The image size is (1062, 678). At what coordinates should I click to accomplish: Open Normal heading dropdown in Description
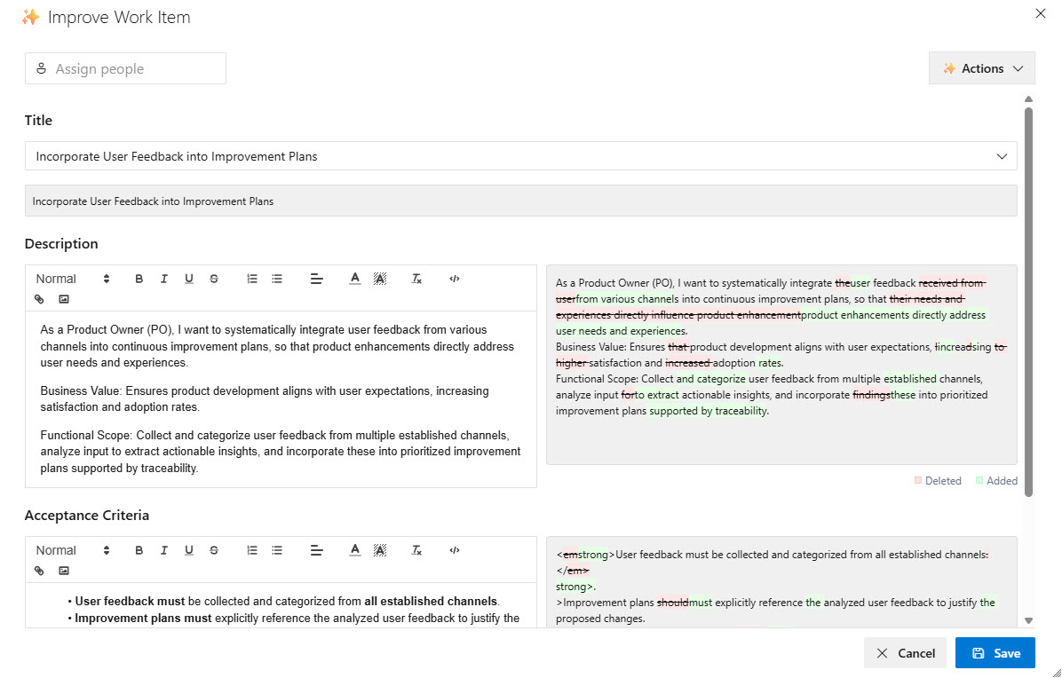(x=73, y=279)
